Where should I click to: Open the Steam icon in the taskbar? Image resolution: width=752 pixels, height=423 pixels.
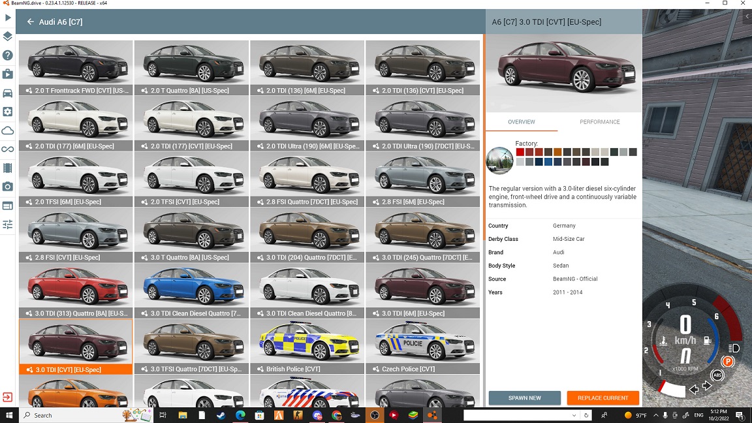(x=221, y=415)
